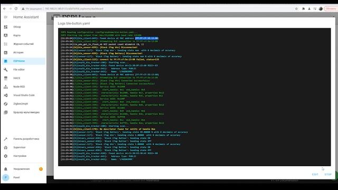Select the ESPHome sidebar icon

(x=6, y=61)
